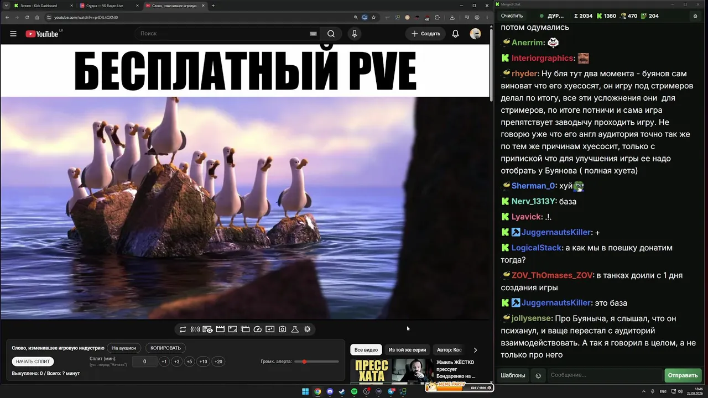This screenshot has width=708, height=398.
Task: Click the Очистить button in chat
Action: pyautogui.click(x=512, y=16)
